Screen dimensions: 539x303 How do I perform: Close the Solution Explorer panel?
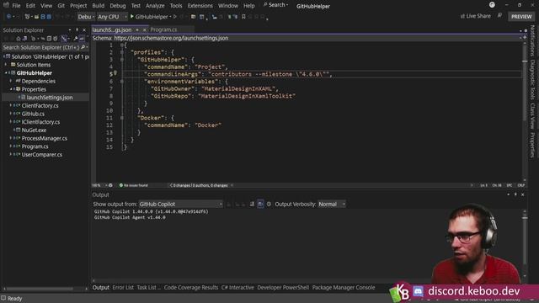pyautogui.click(x=84, y=30)
